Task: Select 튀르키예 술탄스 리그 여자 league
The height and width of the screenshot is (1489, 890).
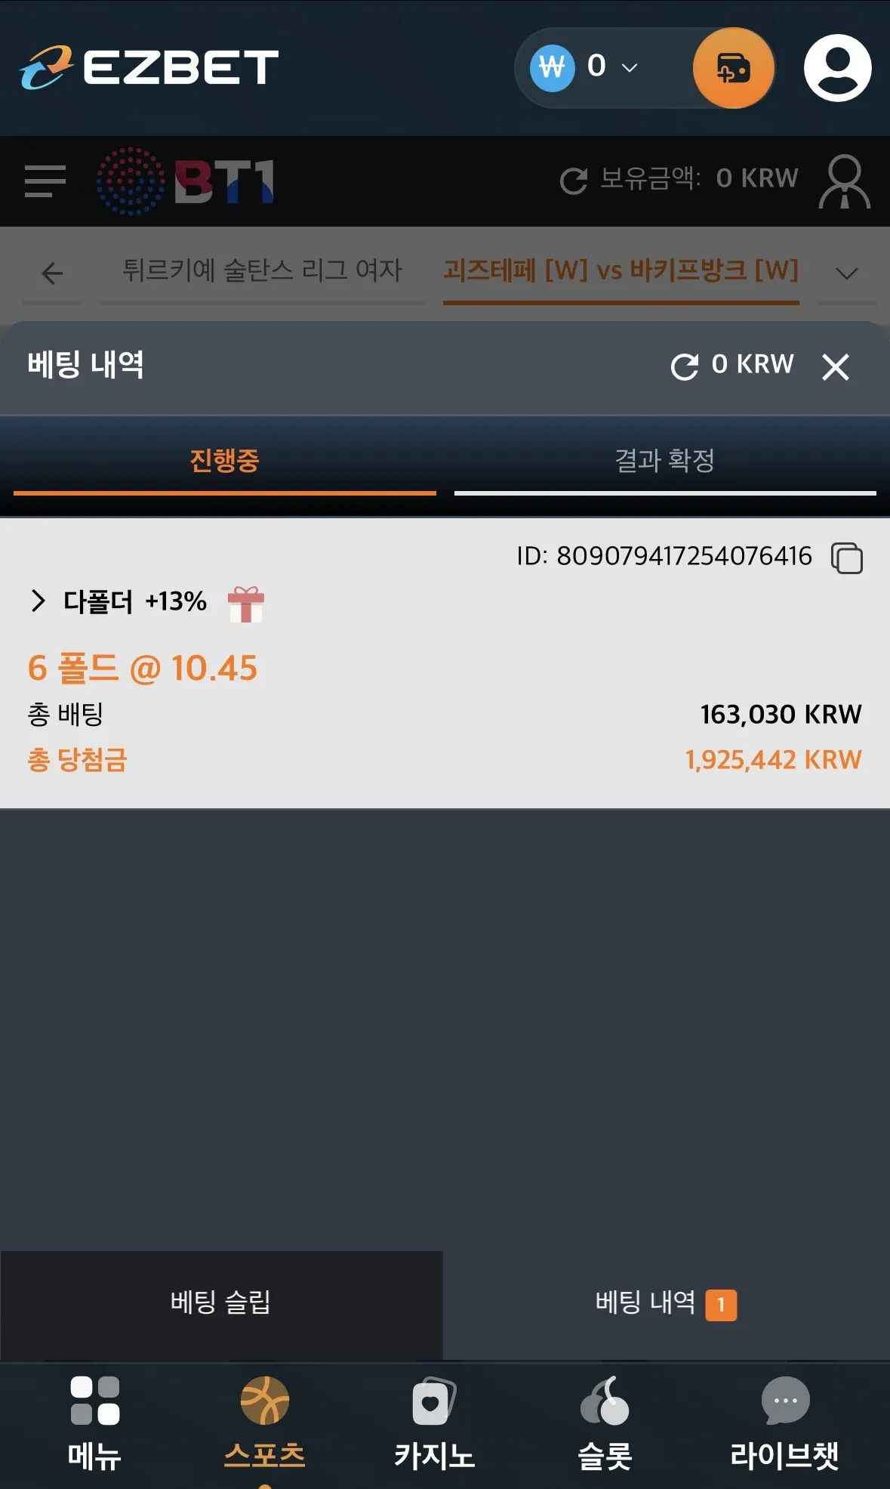Action: coord(262,270)
